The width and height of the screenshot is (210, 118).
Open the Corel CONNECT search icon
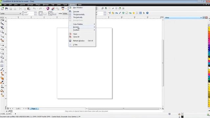48,9
